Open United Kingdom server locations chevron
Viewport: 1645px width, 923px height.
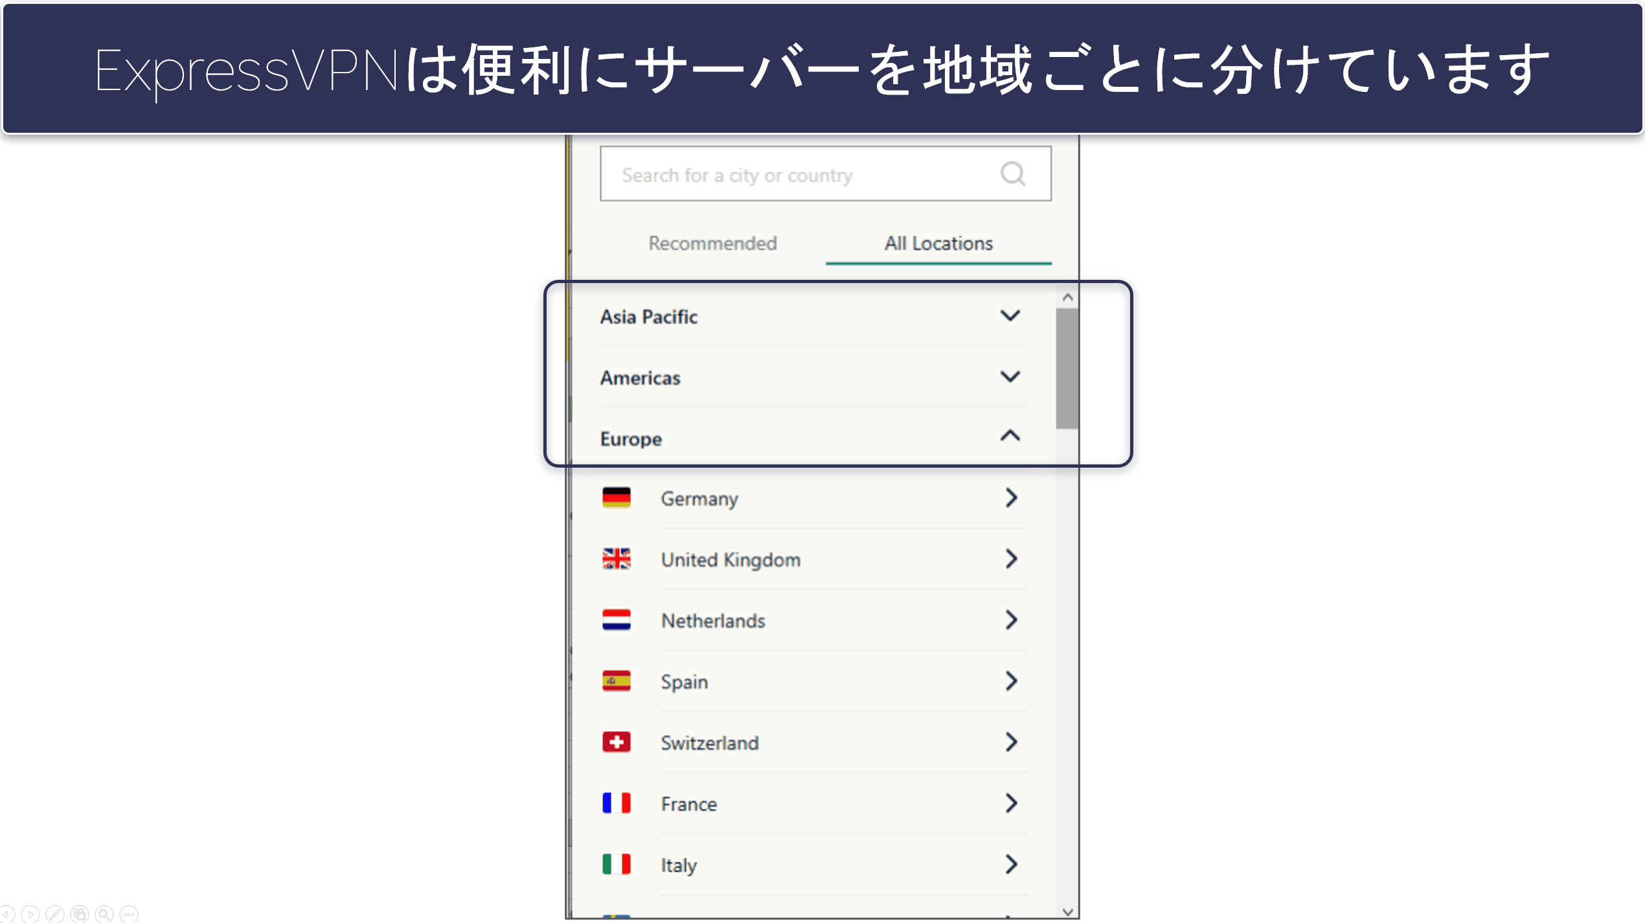pyautogui.click(x=1011, y=558)
